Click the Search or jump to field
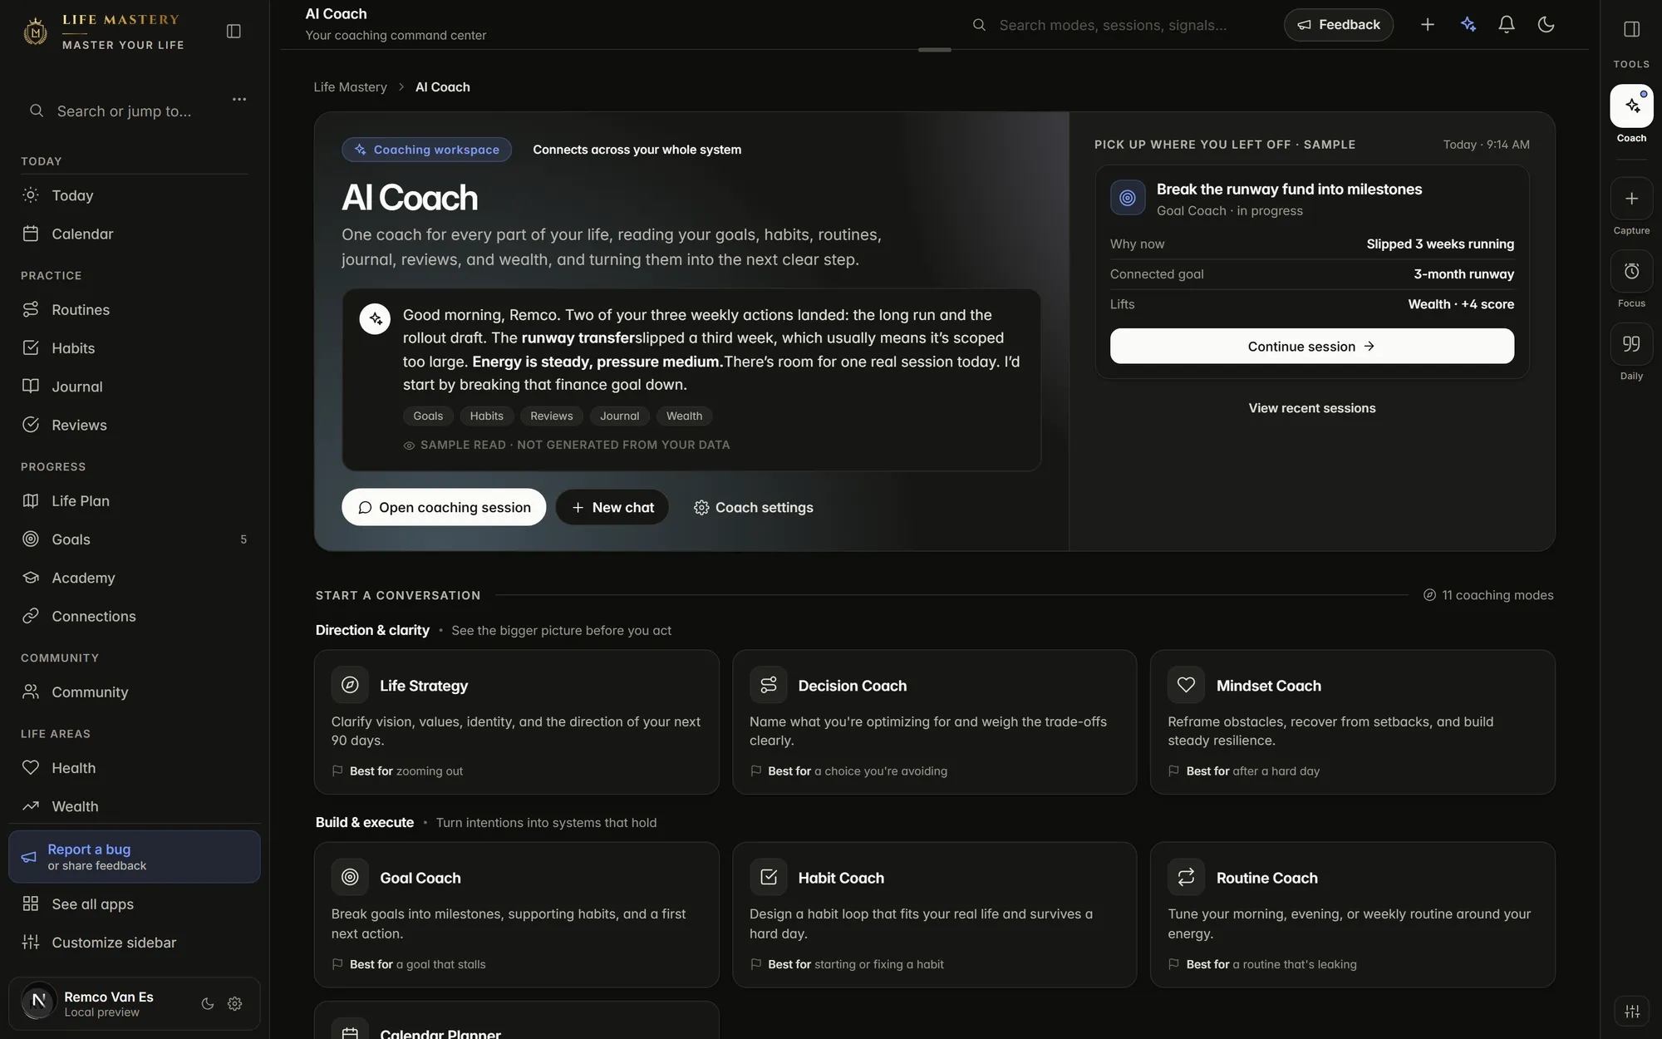 pos(124,111)
